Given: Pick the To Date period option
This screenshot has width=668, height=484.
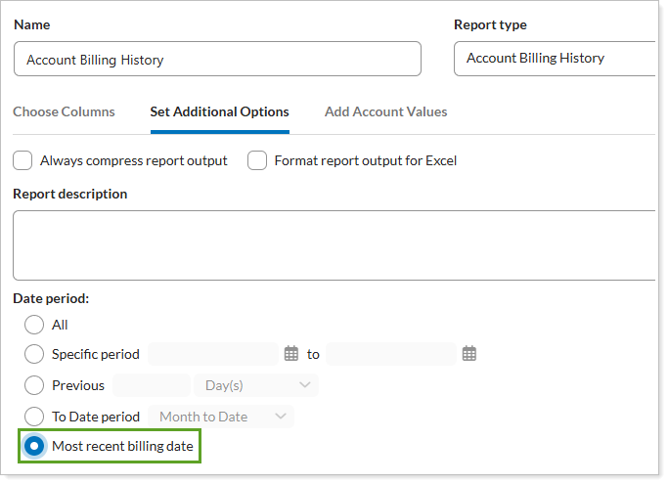Looking at the screenshot, I should tap(34, 417).
